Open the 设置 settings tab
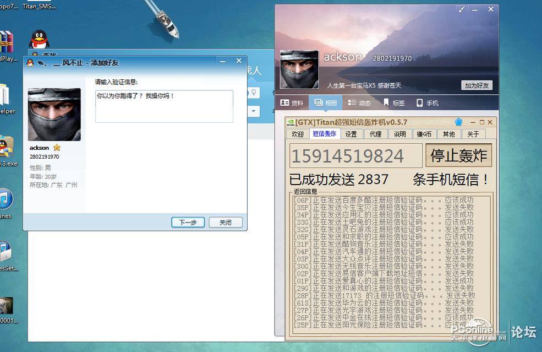 click(x=351, y=134)
